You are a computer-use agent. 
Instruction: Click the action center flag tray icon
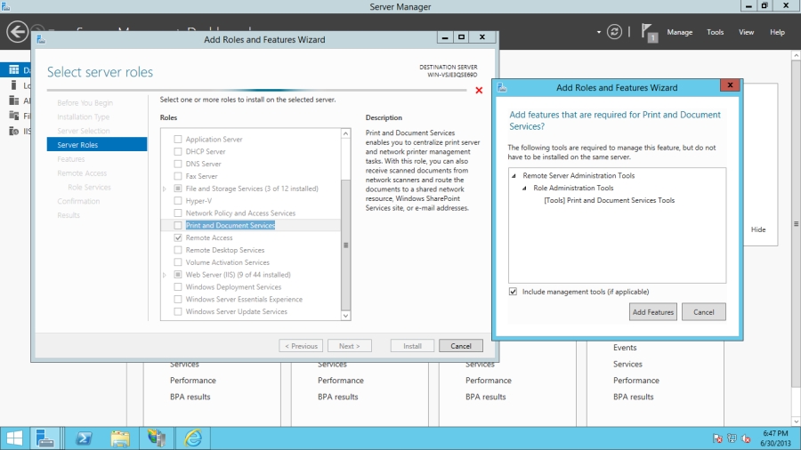(717, 438)
